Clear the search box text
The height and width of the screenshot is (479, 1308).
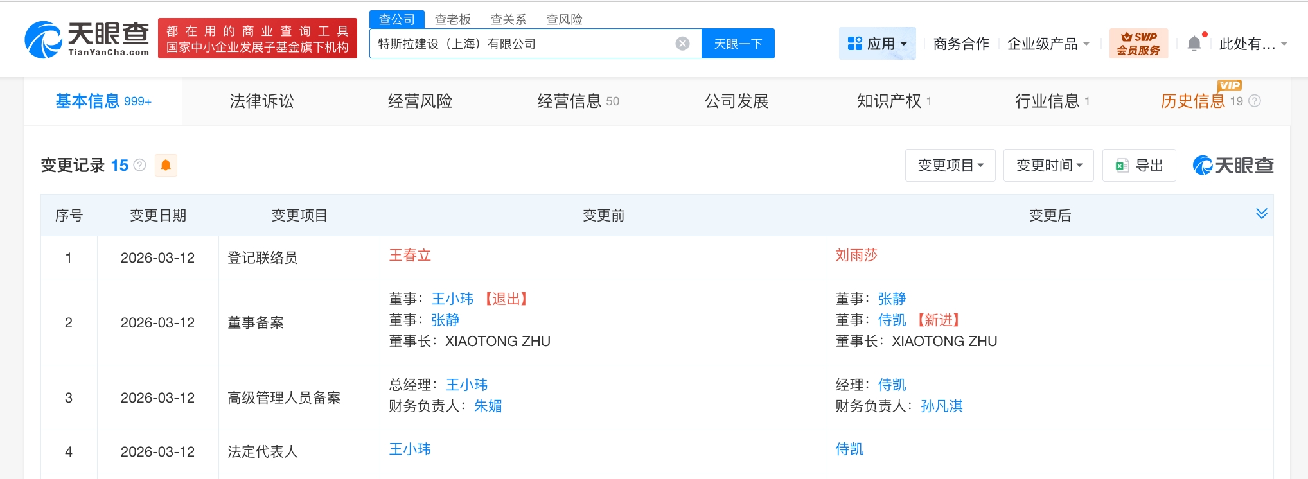[x=682, y=44]
